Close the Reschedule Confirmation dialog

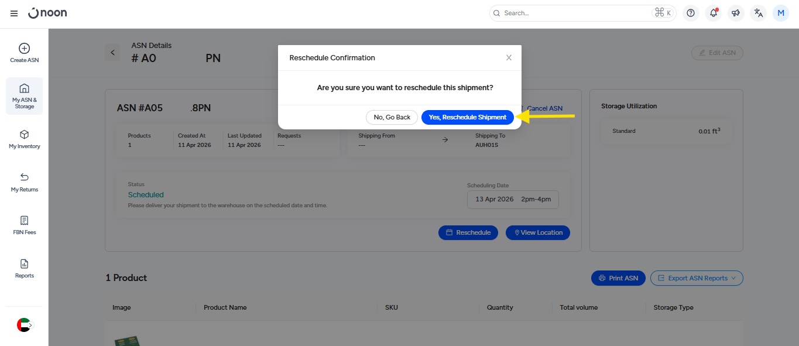pos(509,57)
